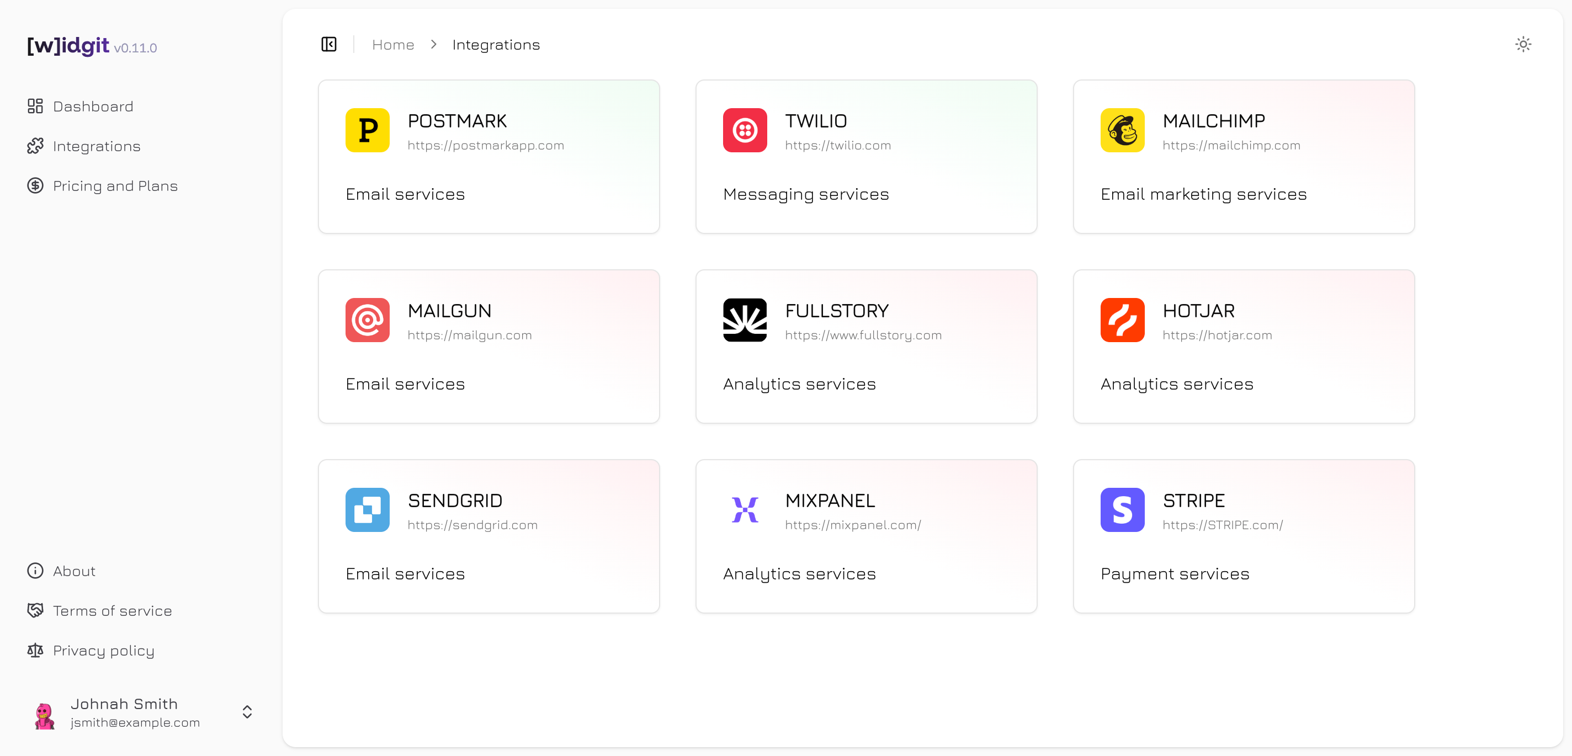Click the [w]idgit logo
1572x756 pixels.
tap(68, 45)
